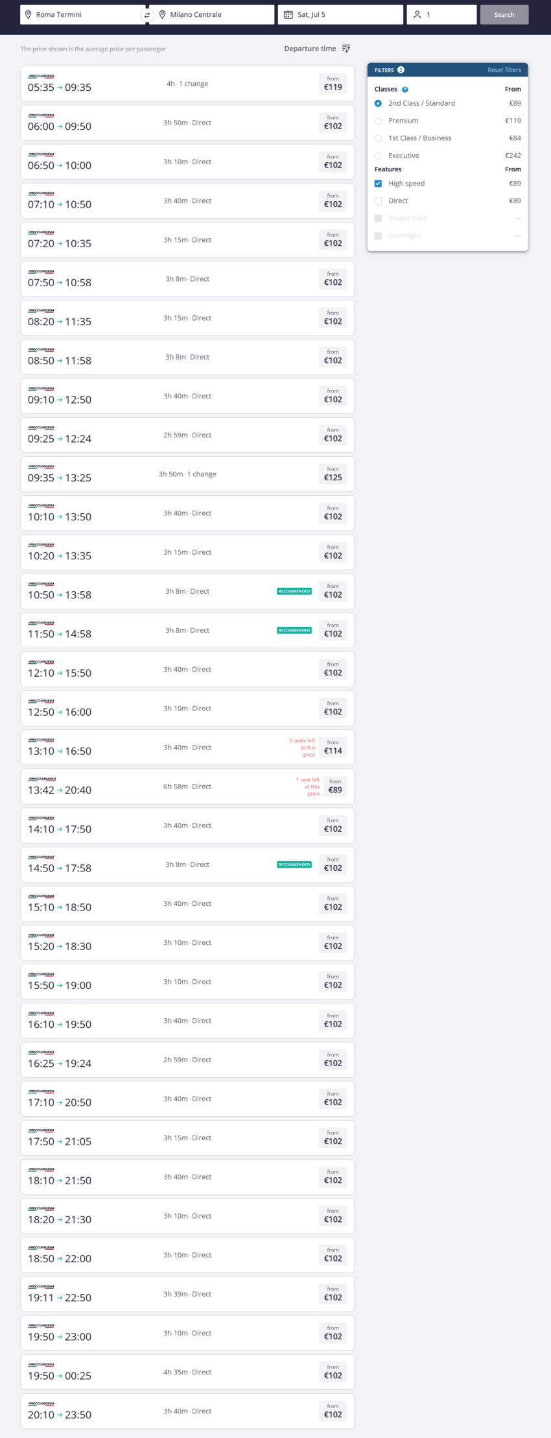Click the passenger person icon

coord(417,15)
